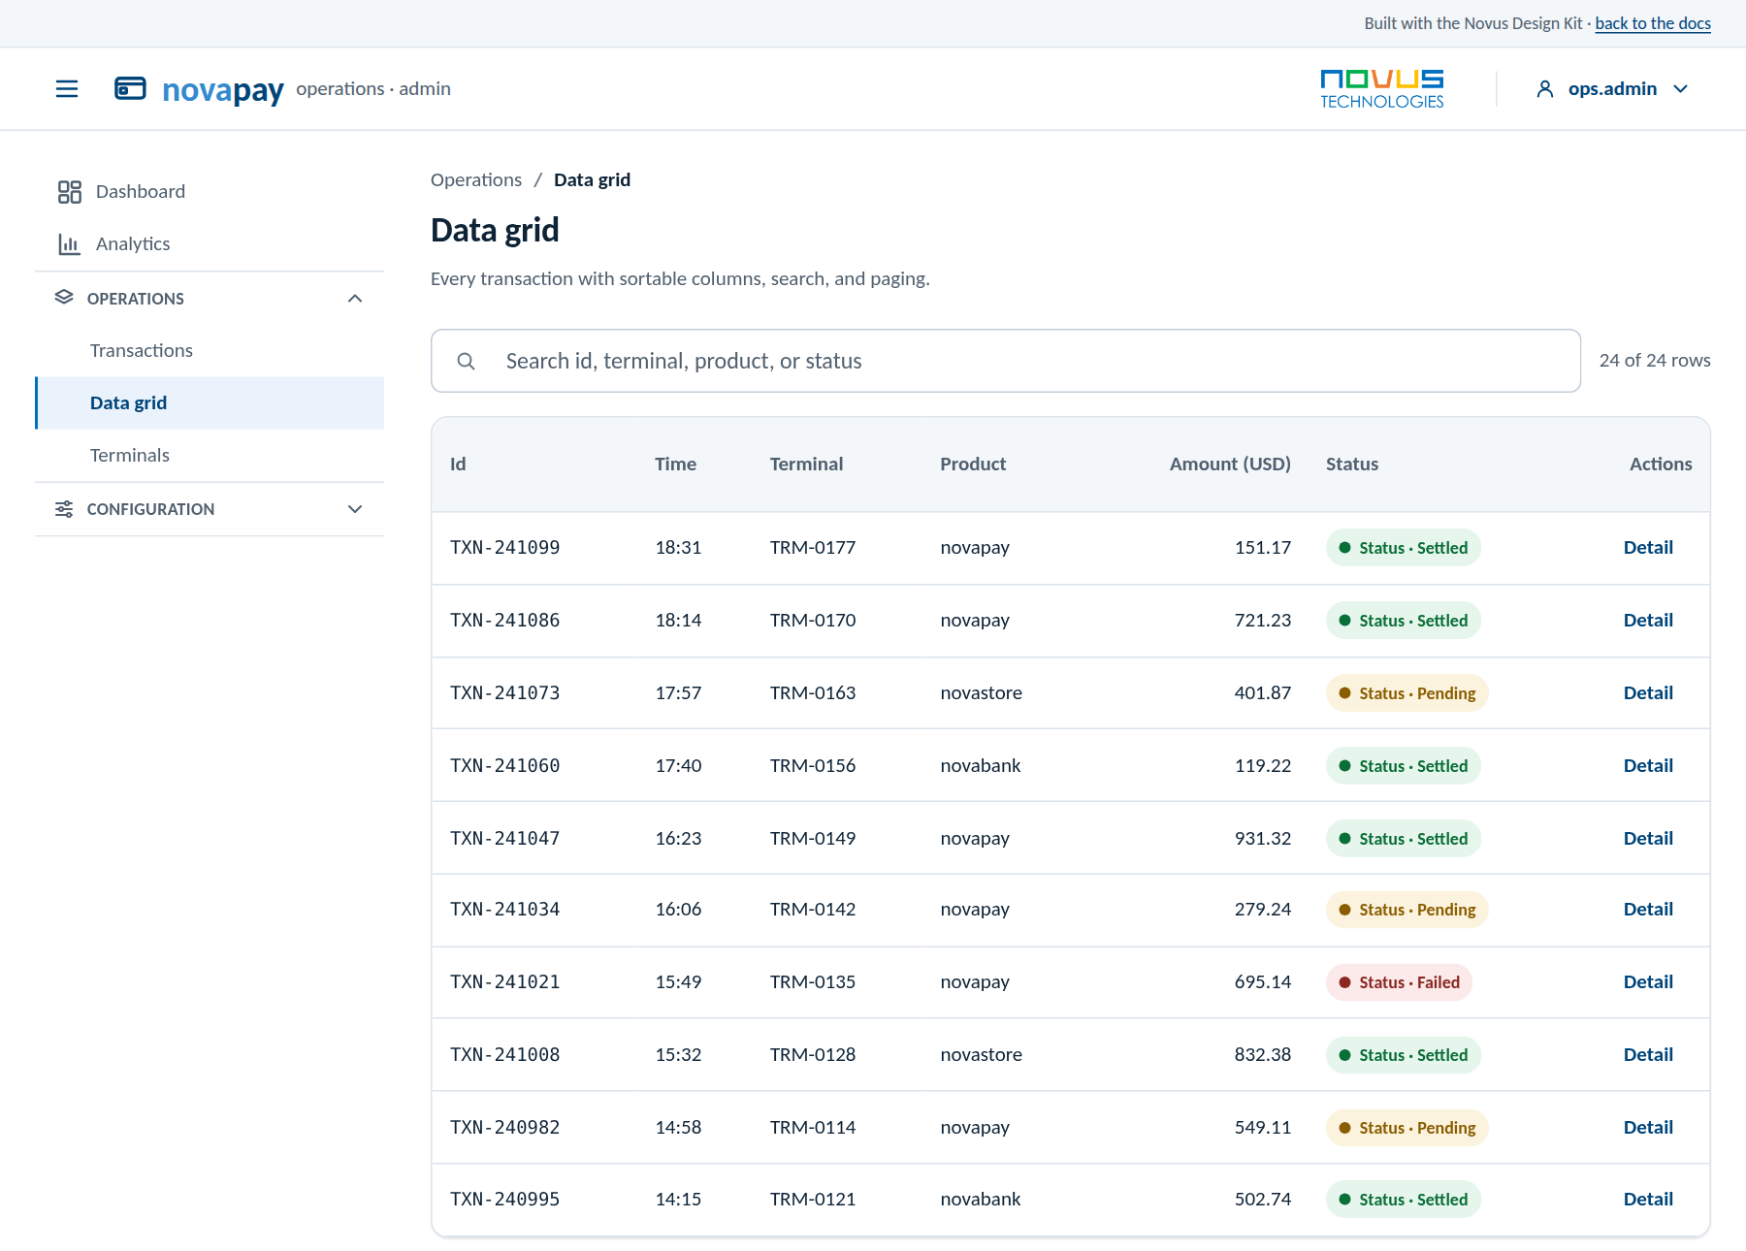
Task: Sort by the Amount (USD) column header
Action: click(1230, 465)
